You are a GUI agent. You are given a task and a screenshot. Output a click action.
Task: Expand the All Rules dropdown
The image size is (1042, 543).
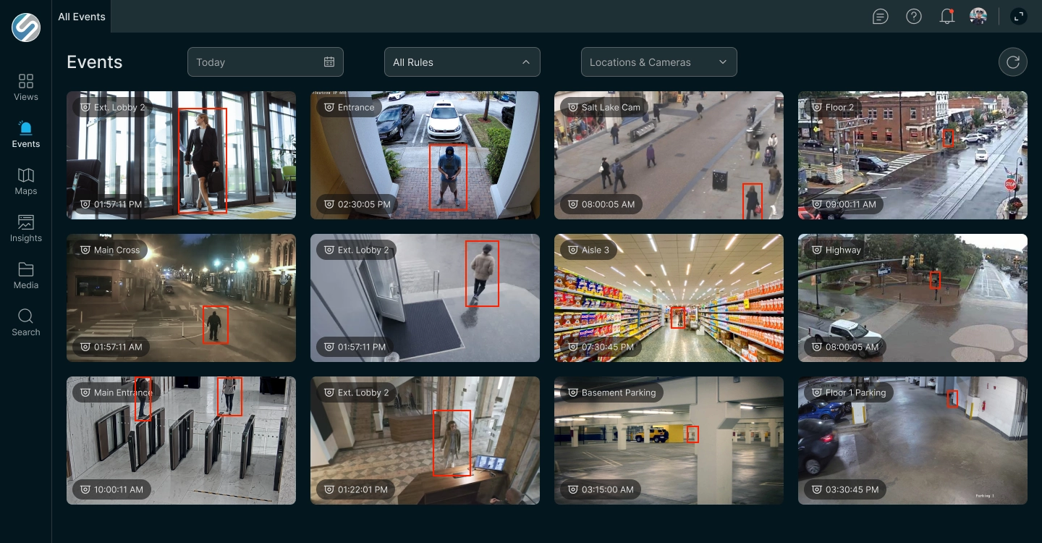(462, 62)
